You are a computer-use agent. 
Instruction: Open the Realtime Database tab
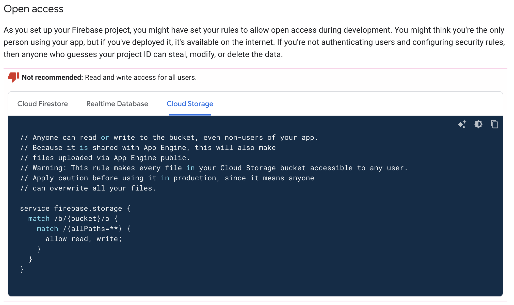(117, 104)
